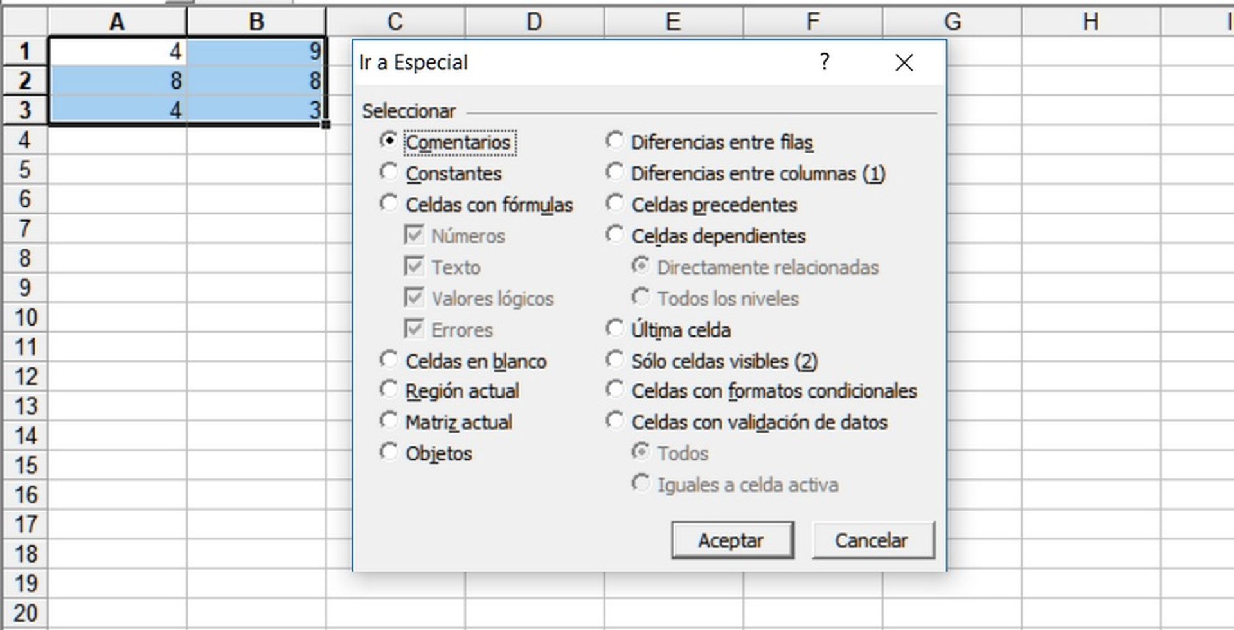Choose Diferencias entre columnas option
1234x630 pixels.
[x=615, y=172]
